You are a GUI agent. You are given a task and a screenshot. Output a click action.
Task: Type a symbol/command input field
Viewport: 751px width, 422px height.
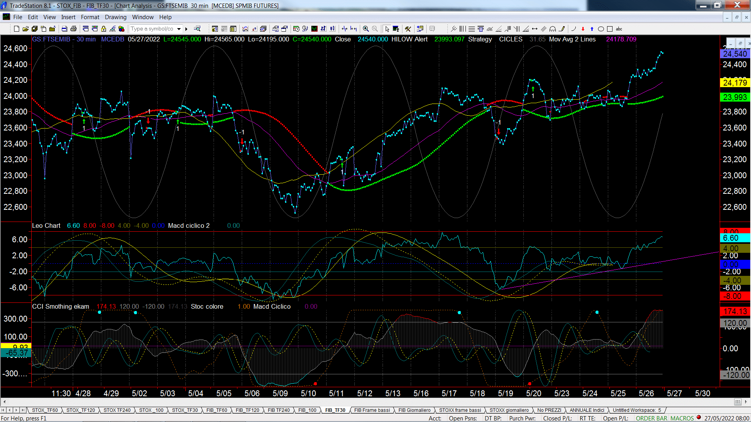click(x=153, y=29)
